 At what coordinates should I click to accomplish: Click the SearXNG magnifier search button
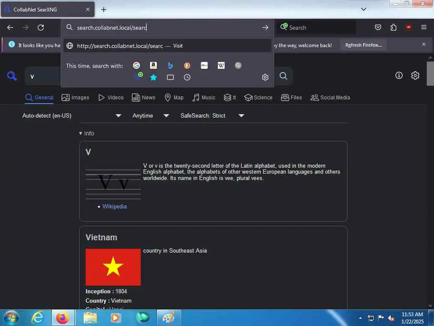pyautogui.click(x=283, y=76)
